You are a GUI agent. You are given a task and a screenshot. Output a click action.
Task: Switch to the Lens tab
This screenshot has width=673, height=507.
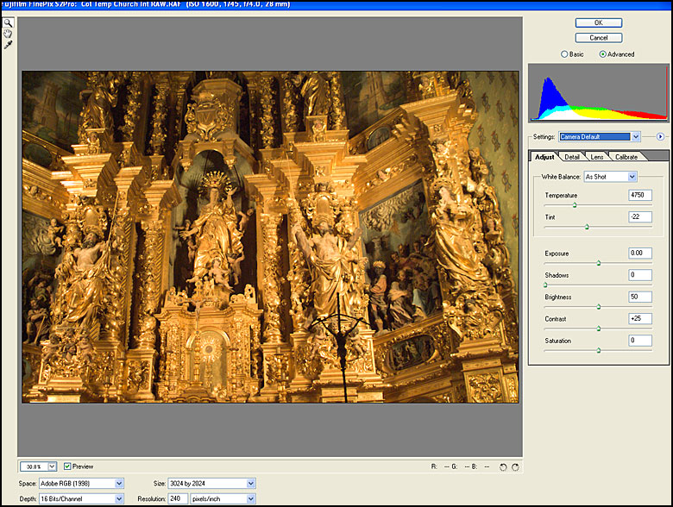tap(596, 157)
